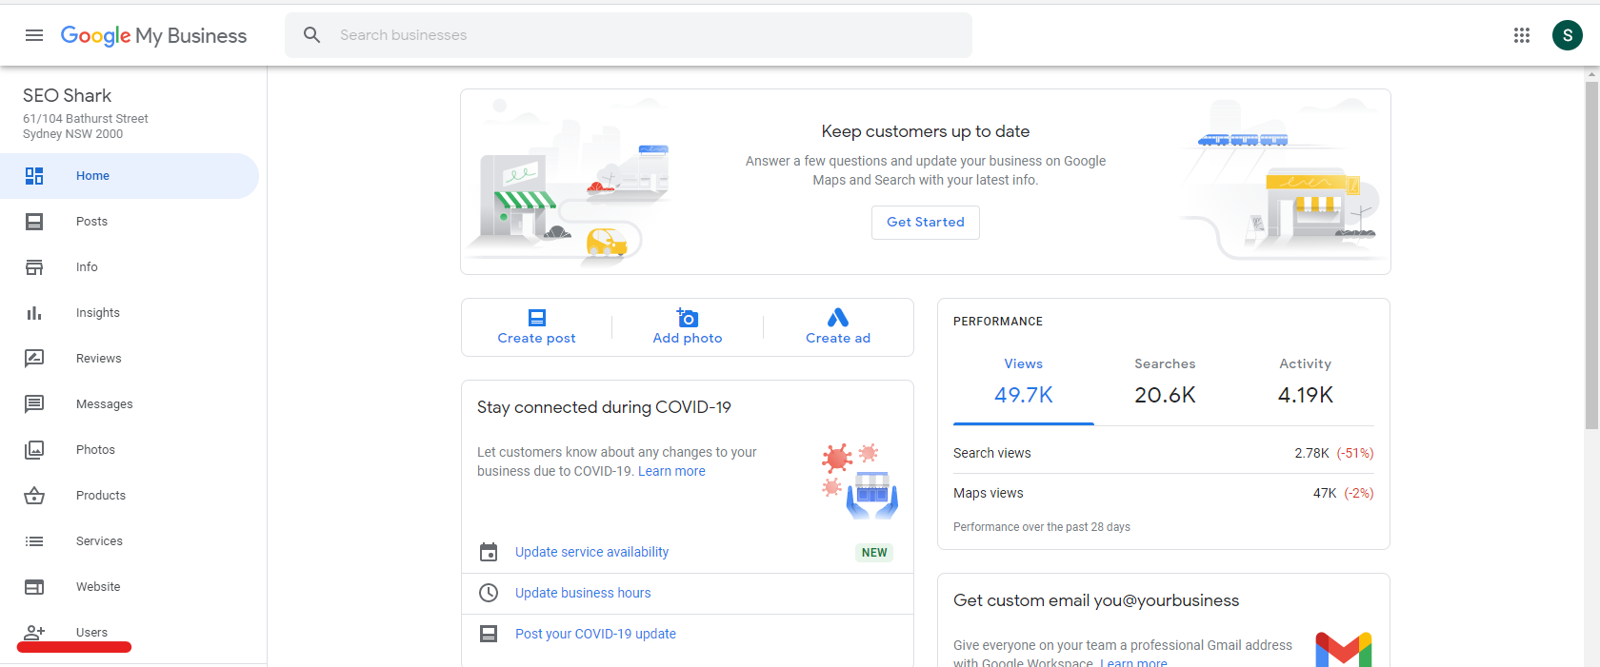The image size is (1600, 667).
Task: Click Update business hours link
Action: tap(583, 593)
